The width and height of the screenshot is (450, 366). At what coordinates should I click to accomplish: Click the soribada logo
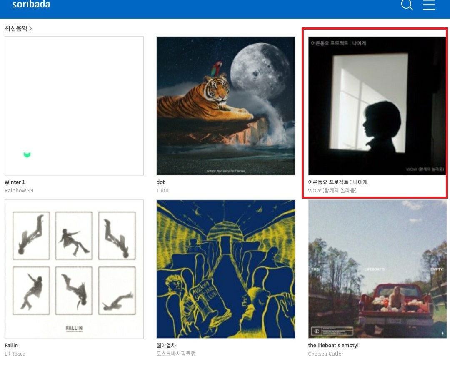pyautogui.click(x=31, y=4)
